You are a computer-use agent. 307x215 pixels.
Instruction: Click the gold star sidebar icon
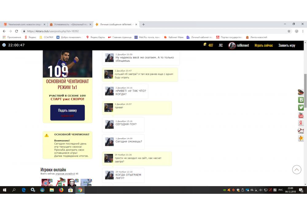(301, 138)
